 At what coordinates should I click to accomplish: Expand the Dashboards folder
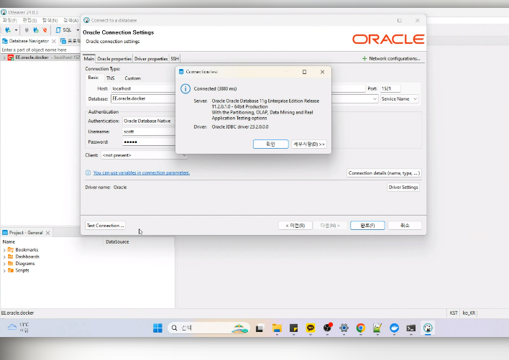click(4, 257)
